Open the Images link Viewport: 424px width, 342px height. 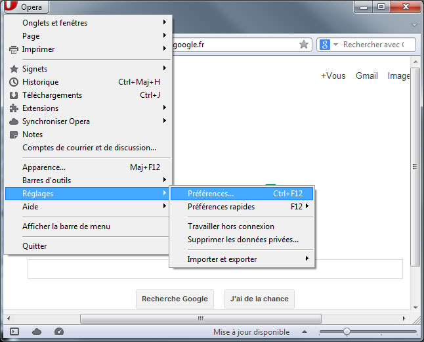coord(398,76)
